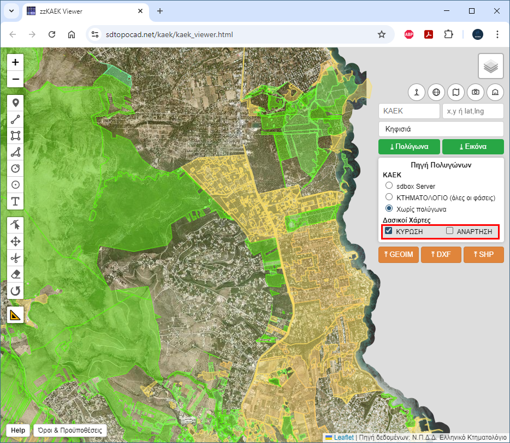
Task: Open the yellow triangle ruler measure tool
Action: click(15, 315)
